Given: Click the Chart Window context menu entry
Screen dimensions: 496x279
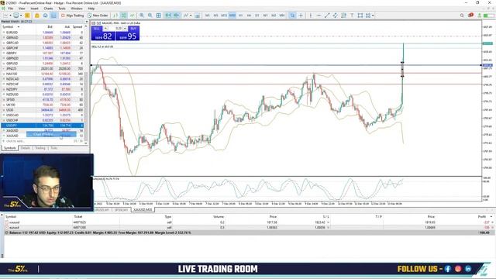Looking at the screenshot, I should 51,134.
